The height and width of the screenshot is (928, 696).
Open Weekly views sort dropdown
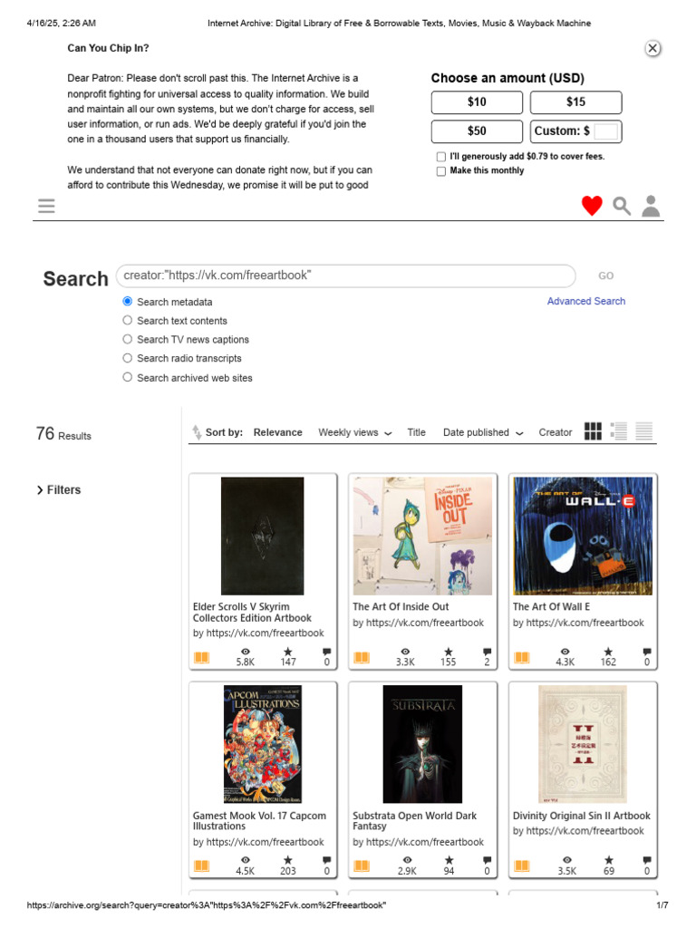(x=355, y=432)
